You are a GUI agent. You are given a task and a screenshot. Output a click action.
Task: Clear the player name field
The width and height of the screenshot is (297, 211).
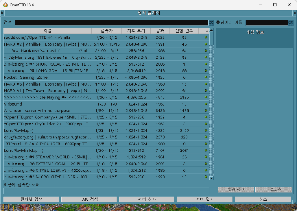pos(291,23)
